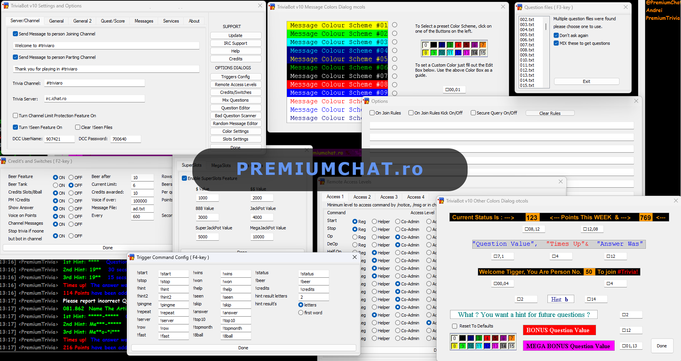Screen dimensions: 681x361
Task: Switch to the Quest/Score tab
Action: pos(113,21)
